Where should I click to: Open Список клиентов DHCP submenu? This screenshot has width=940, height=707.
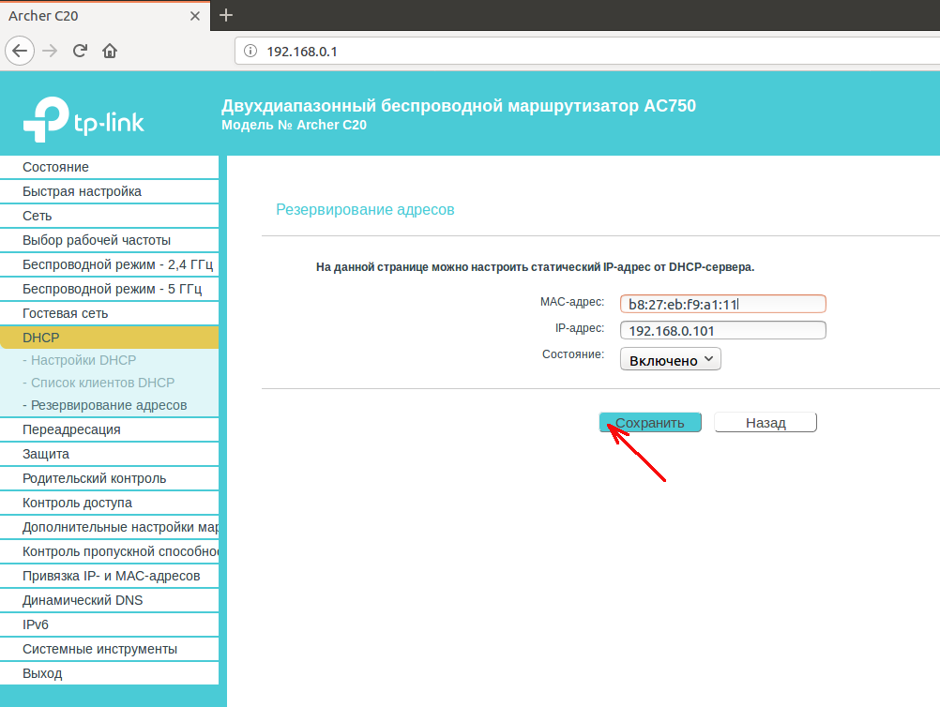point(102,383)
